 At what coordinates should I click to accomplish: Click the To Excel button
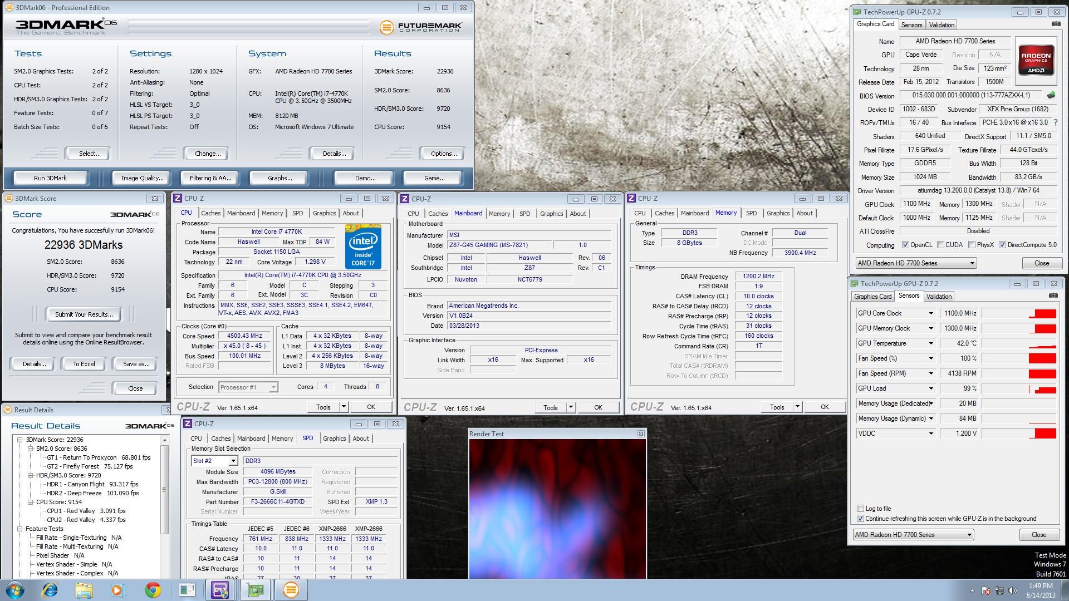(84, 364)
